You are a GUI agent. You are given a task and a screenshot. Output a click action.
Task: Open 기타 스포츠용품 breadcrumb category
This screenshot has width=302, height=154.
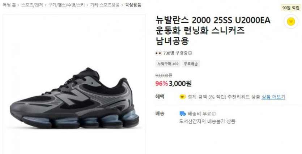(105, 5)
